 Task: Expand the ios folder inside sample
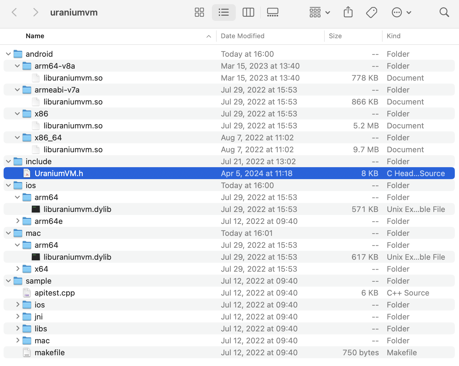coord(18,305)
